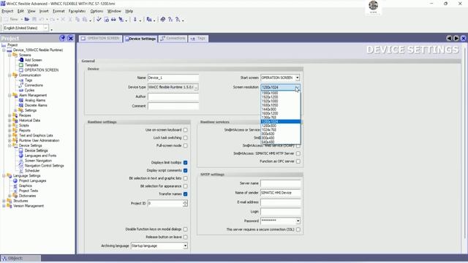
Task: Open Screen Navigation in the tree
Action: coord(38,161)
